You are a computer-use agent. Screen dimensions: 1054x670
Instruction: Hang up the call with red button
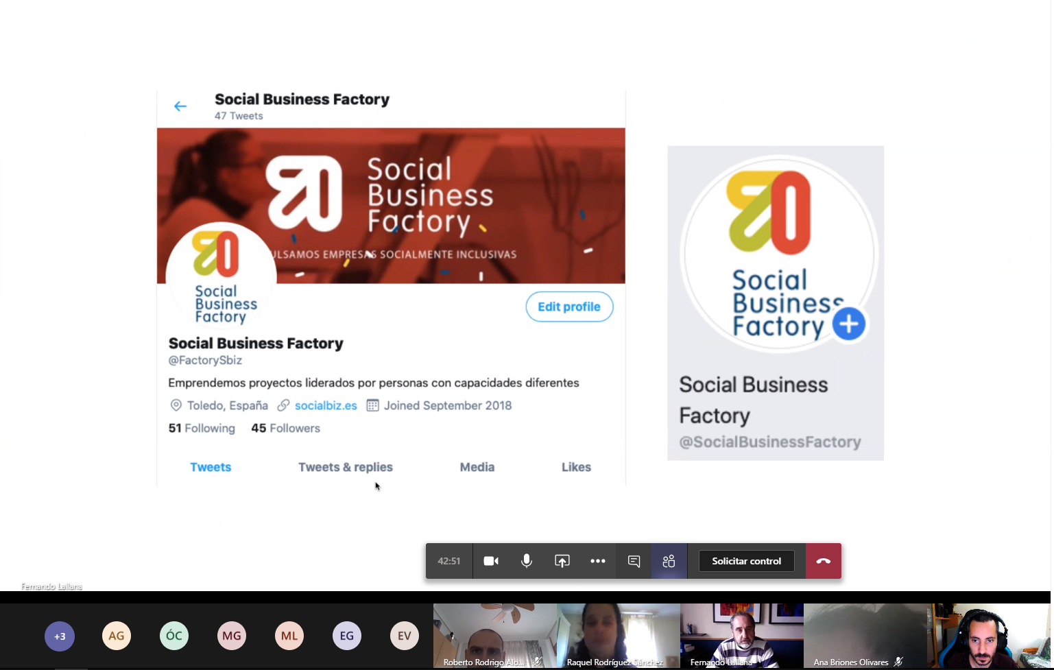(x=824, y=561)
